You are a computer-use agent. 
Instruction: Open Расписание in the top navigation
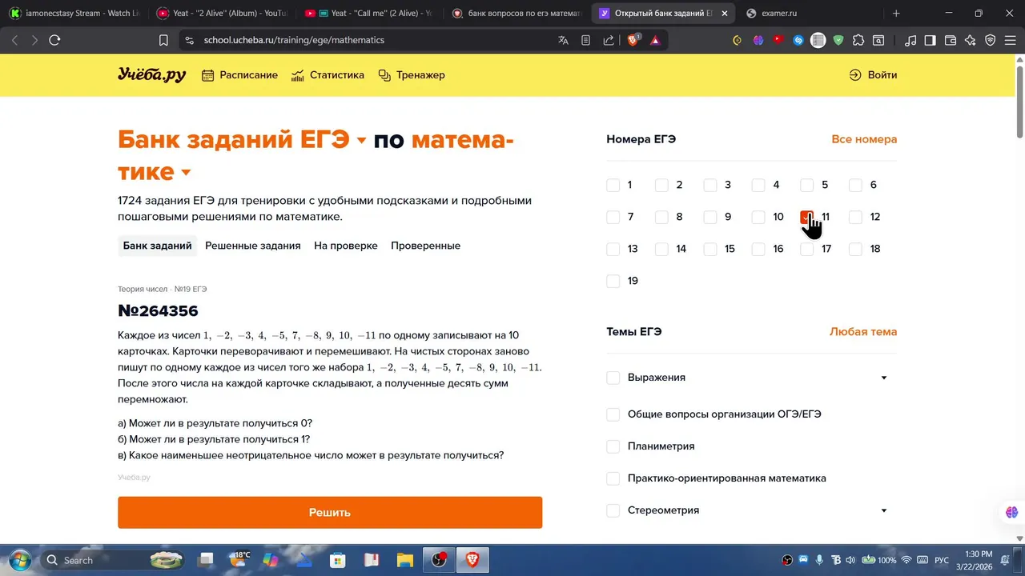click(239, 75)
